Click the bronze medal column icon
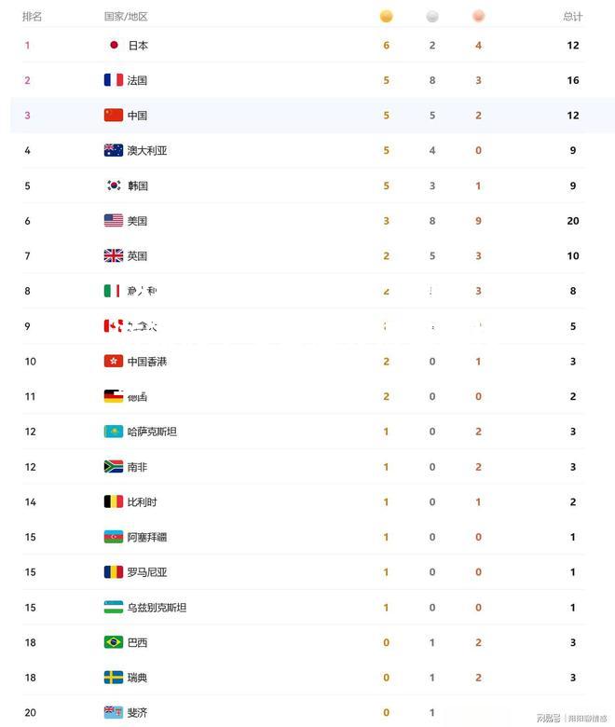 point(478,16)
